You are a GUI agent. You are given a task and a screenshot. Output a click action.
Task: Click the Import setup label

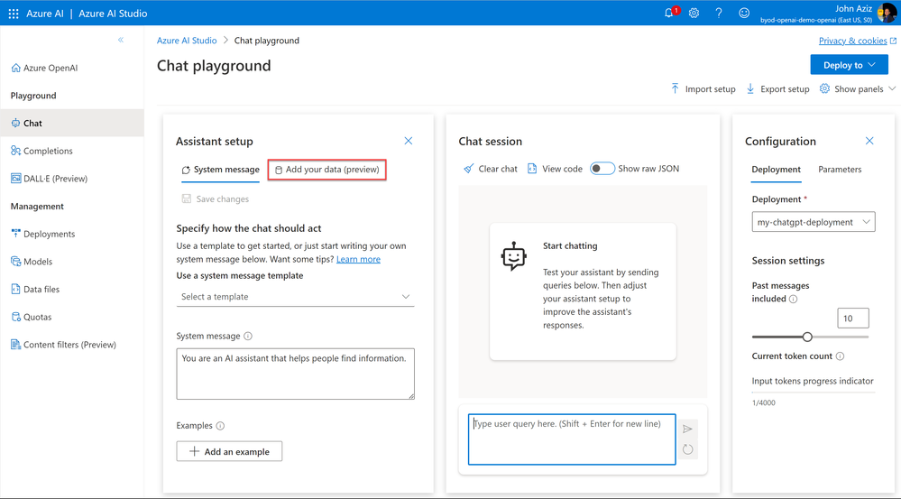click(x=710, y=89)
